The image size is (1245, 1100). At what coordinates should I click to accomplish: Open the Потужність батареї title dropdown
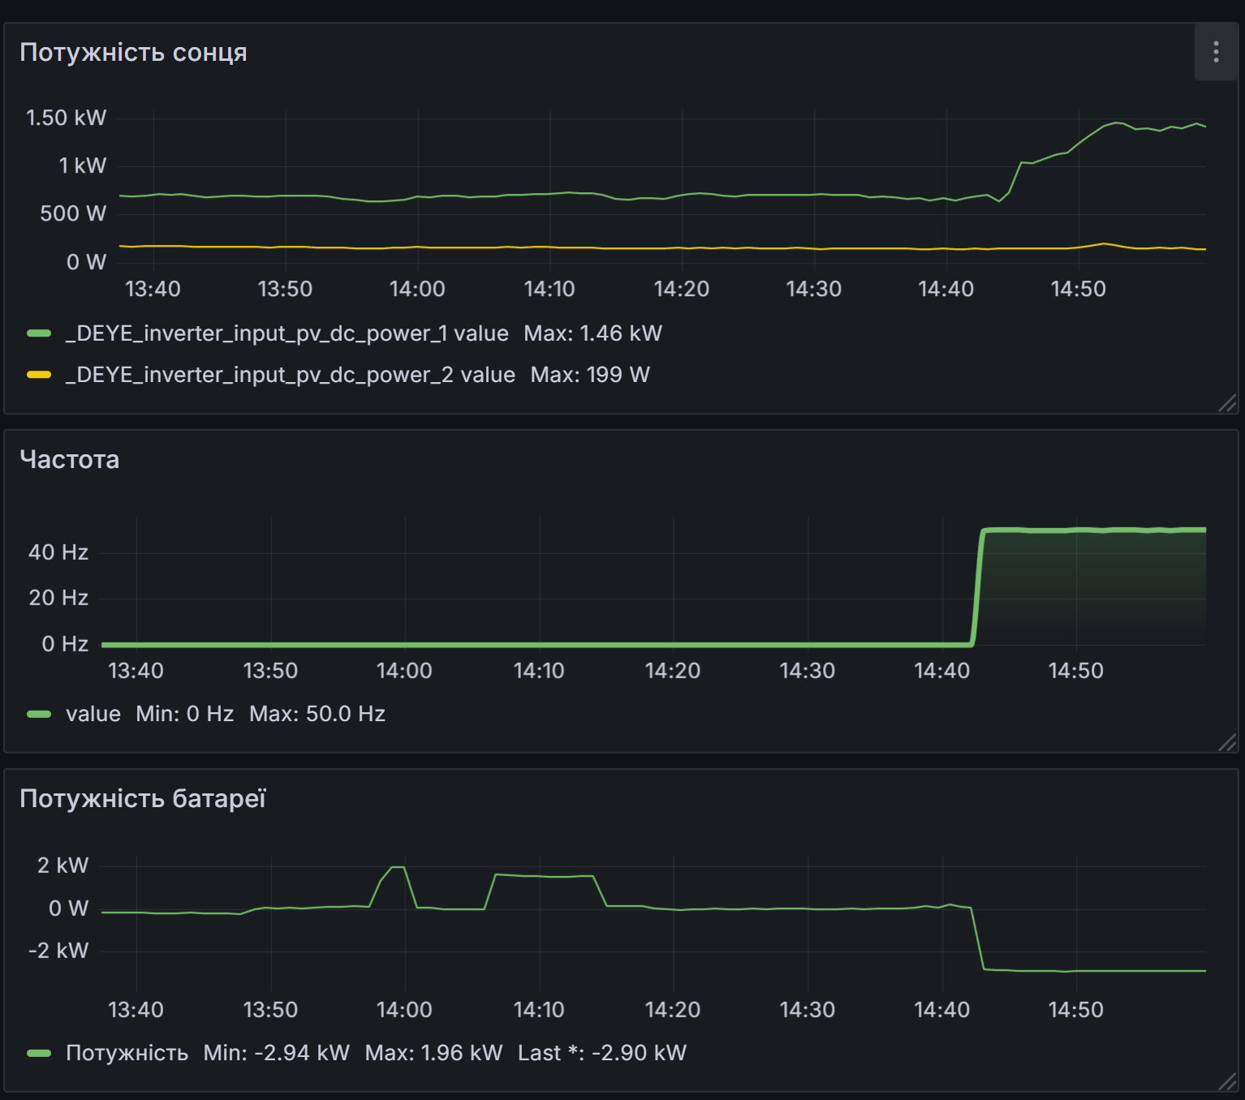(x=143, y=799)
